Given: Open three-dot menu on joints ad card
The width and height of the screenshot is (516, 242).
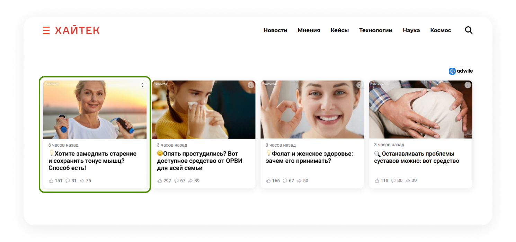Looking at the screenshot, I should click(x=468, y=85).
